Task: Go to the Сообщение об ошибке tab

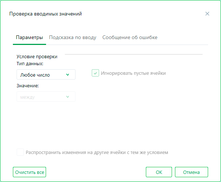Action: [x=130, y=38]
